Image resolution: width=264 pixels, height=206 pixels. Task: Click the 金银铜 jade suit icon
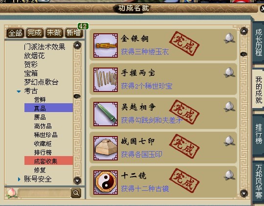(x=106, y=46)
